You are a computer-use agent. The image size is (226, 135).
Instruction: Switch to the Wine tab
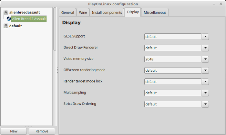[x=83, y=13]
